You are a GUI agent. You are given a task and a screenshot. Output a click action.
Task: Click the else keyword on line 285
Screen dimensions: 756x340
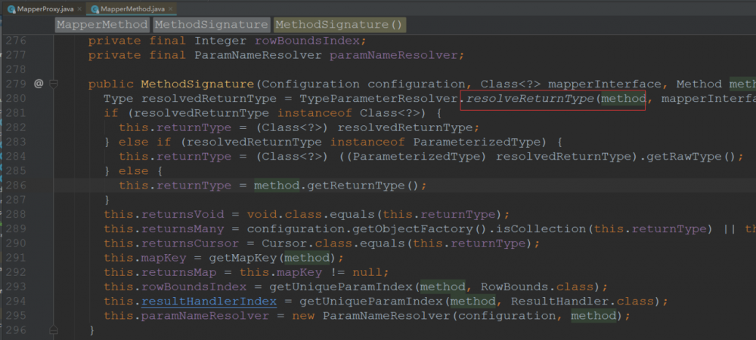click(133, 171)
